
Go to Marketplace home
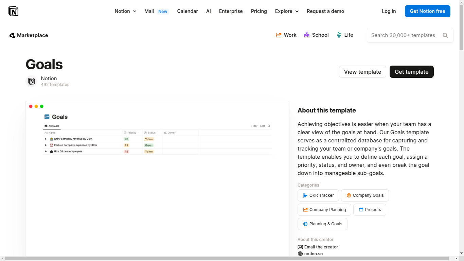[29, 35]
